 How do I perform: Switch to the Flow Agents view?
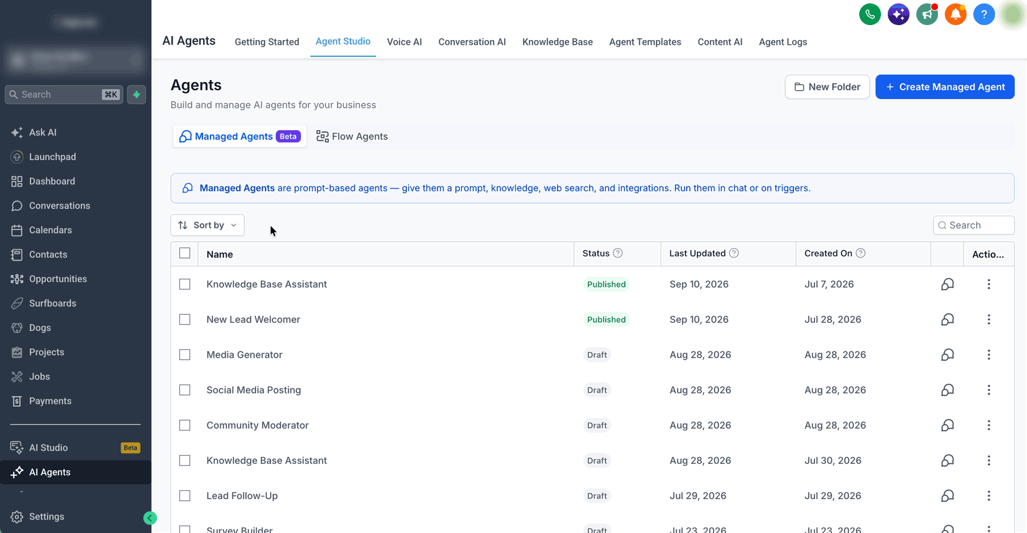point(353,136)
